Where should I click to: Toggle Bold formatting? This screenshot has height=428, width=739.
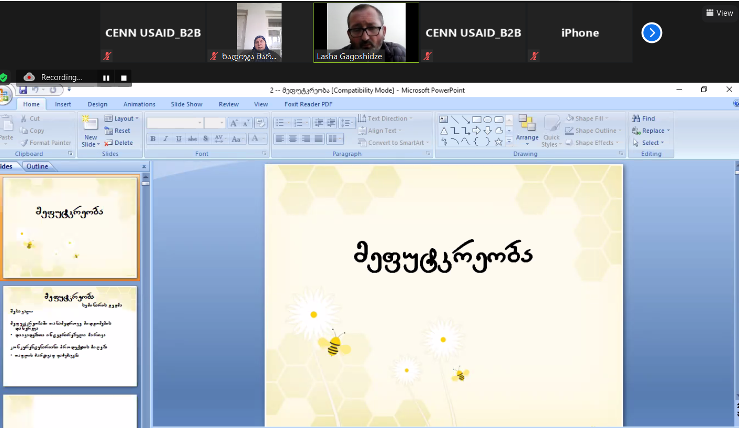(153, 139)
